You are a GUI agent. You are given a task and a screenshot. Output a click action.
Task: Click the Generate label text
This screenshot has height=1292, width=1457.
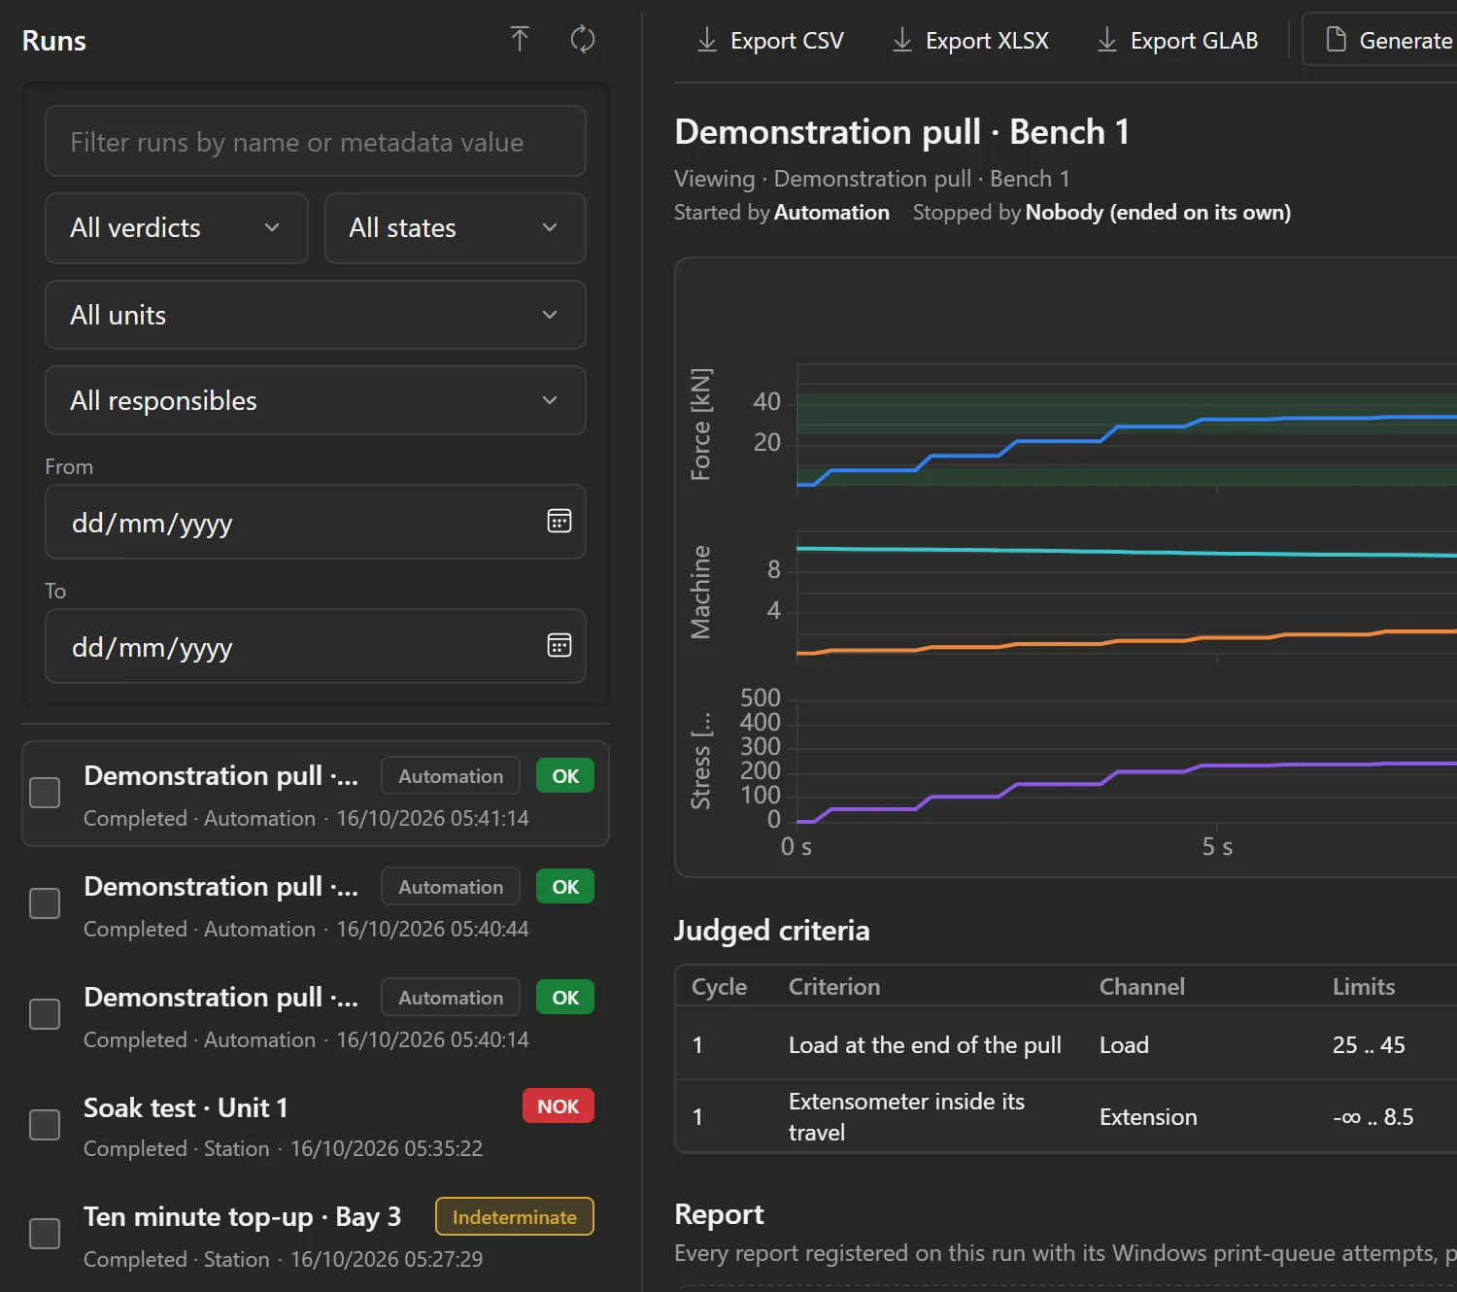point(1406,41)
